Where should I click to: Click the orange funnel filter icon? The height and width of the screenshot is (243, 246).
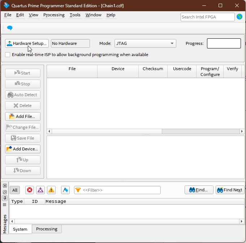(78, 190)
